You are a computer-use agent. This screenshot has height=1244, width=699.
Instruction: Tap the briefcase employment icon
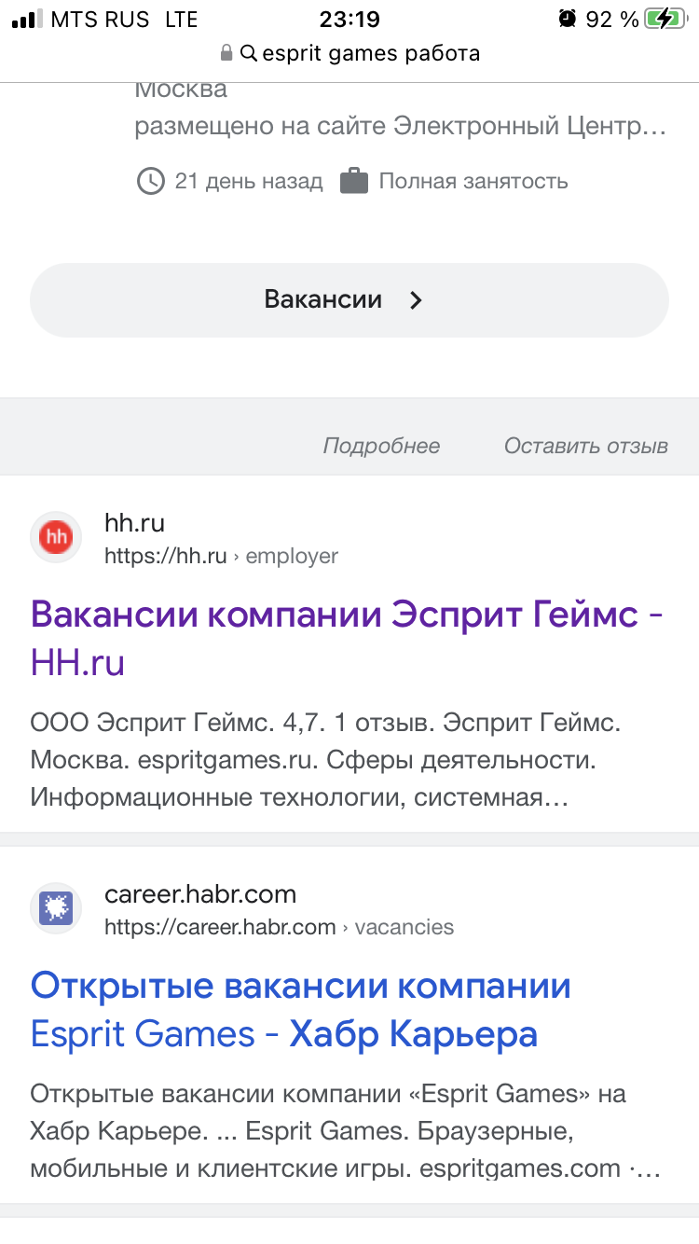pyautogui.click(x=354, y=181)
